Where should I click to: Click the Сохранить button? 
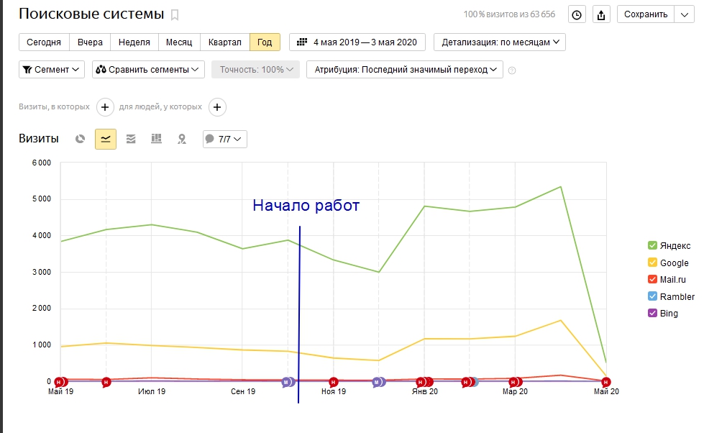[646, 14]
